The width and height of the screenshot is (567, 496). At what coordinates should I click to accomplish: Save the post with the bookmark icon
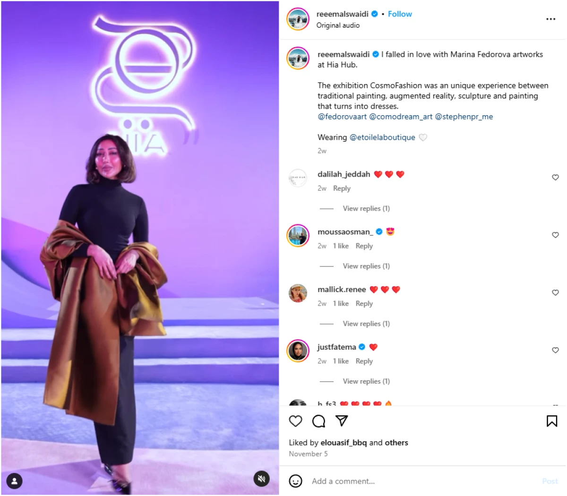tap(551, 421)
